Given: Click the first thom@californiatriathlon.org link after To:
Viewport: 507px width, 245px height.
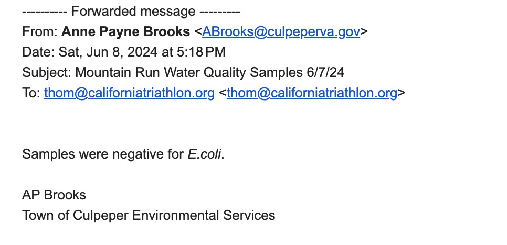Looking at the screenshot, I should click(x=129, y=93).
